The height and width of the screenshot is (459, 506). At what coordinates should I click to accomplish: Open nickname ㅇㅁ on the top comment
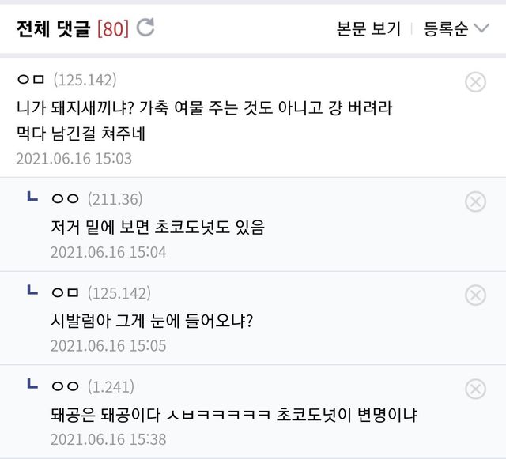[x=31, y=80]
